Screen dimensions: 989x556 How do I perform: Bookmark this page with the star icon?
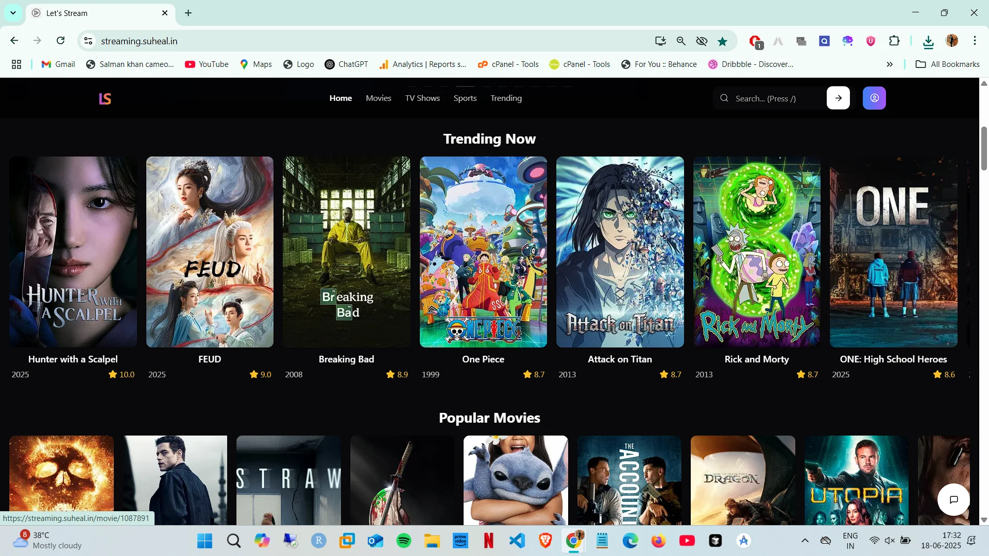pyautogui.click(x=723, y=41)
